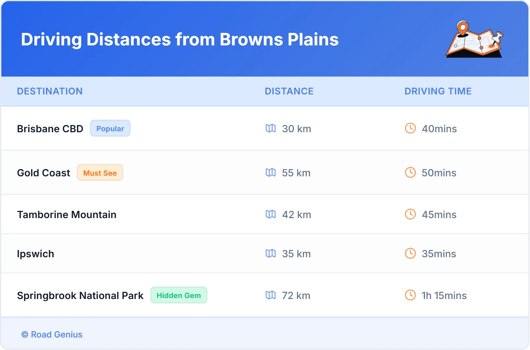Screen dimensions: 530x350
Task: Click the 40mins driving time
Action: coord(439,129)
